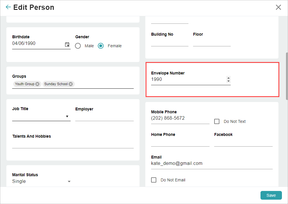This screenshot has width=288, height=204.
Task: Remove the Youth Group chip
Action: click(x=37, y=84)
